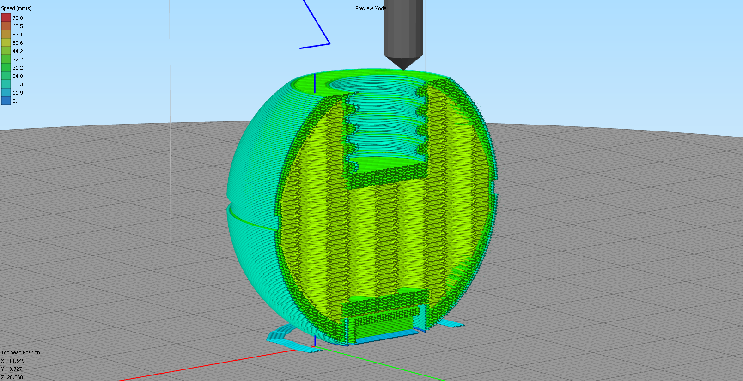Click the red 70.0 speed color swatch
743x381 pixels.
[6, 18]
